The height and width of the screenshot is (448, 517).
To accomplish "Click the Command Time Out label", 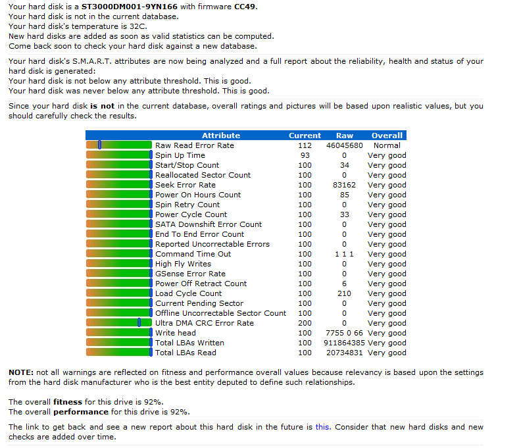I will 193,254.
